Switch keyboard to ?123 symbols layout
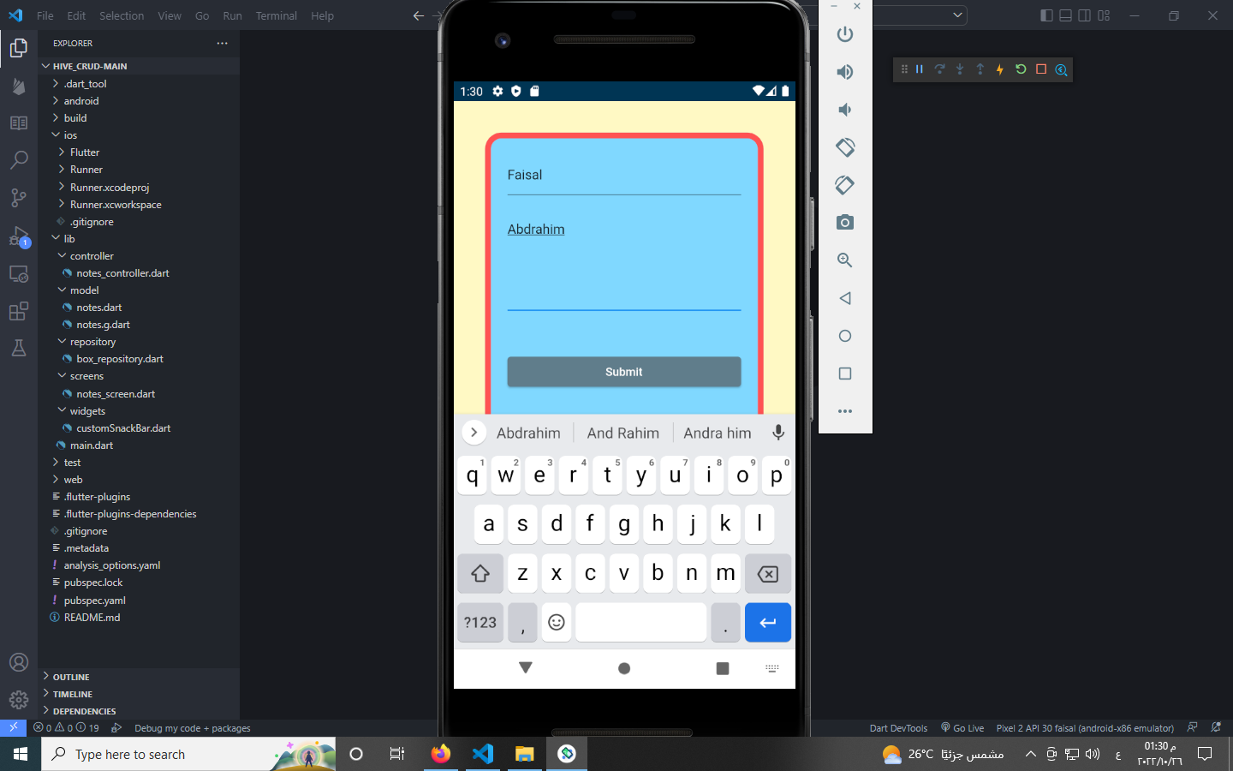Viewport: 1233px width, 771px height. (480, 623)
